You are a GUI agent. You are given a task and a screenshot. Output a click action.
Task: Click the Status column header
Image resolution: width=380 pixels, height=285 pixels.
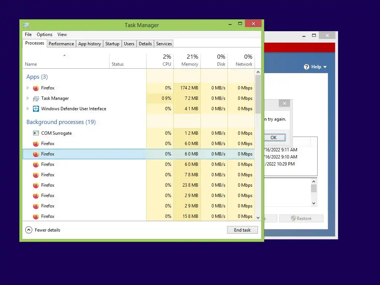tap(128, 61)
